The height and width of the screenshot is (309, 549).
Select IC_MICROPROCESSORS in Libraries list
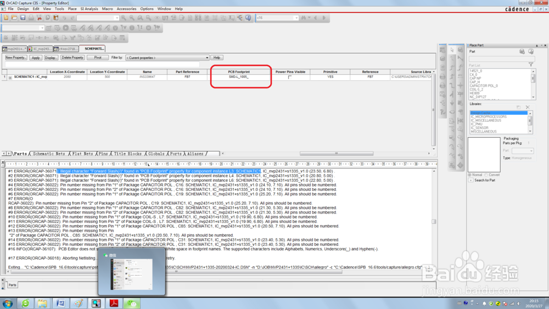coord(489,116)
